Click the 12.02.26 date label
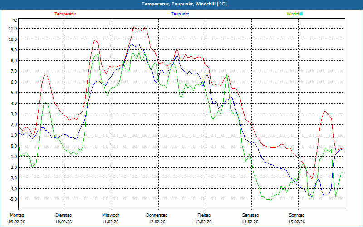 (157, 222)
